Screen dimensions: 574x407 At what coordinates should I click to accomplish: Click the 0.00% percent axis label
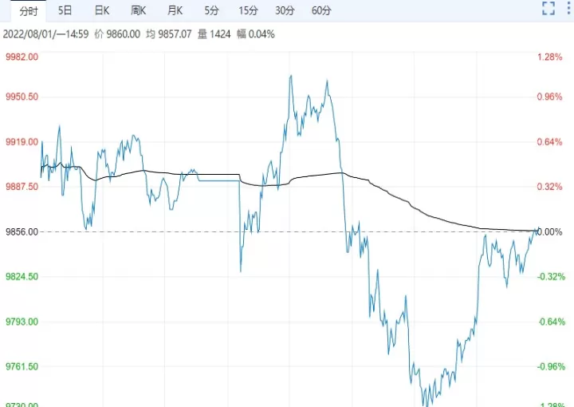[549, 232]
